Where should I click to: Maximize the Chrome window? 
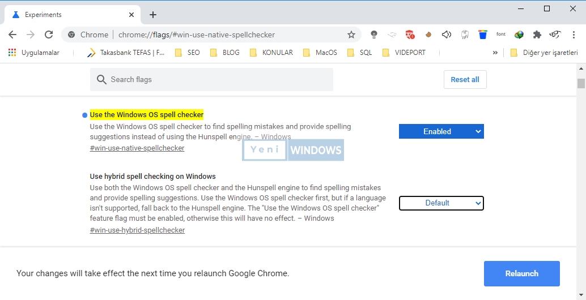tap(547, 9)
